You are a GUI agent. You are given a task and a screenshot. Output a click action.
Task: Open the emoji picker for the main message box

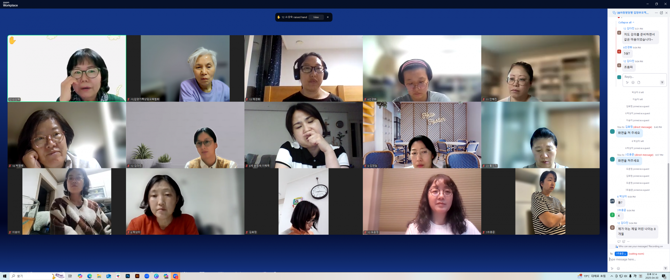pos(618,268)
